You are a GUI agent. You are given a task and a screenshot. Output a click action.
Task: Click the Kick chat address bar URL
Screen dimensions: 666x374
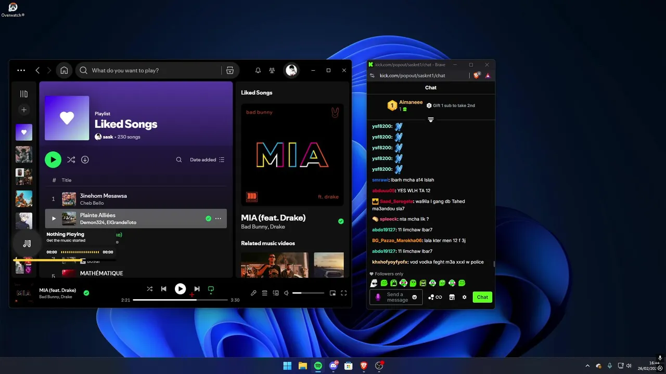[x=412, y=75]
